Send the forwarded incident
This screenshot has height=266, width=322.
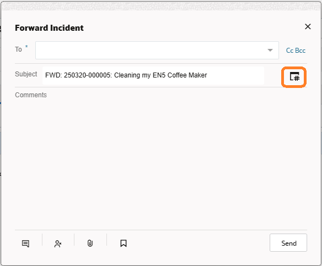pos(288,243)
